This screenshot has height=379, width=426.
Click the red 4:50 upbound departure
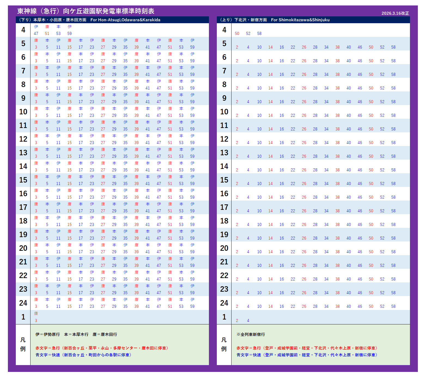[x=237, y=34]
